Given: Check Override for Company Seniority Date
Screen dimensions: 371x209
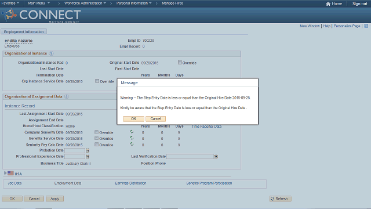Looking at the screenshot, I should [97, 132].
